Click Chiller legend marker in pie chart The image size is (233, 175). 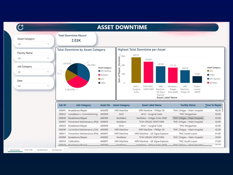pos(99,83)
